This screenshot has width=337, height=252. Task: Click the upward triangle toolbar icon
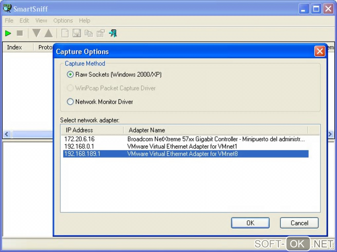tap(49, 33)
